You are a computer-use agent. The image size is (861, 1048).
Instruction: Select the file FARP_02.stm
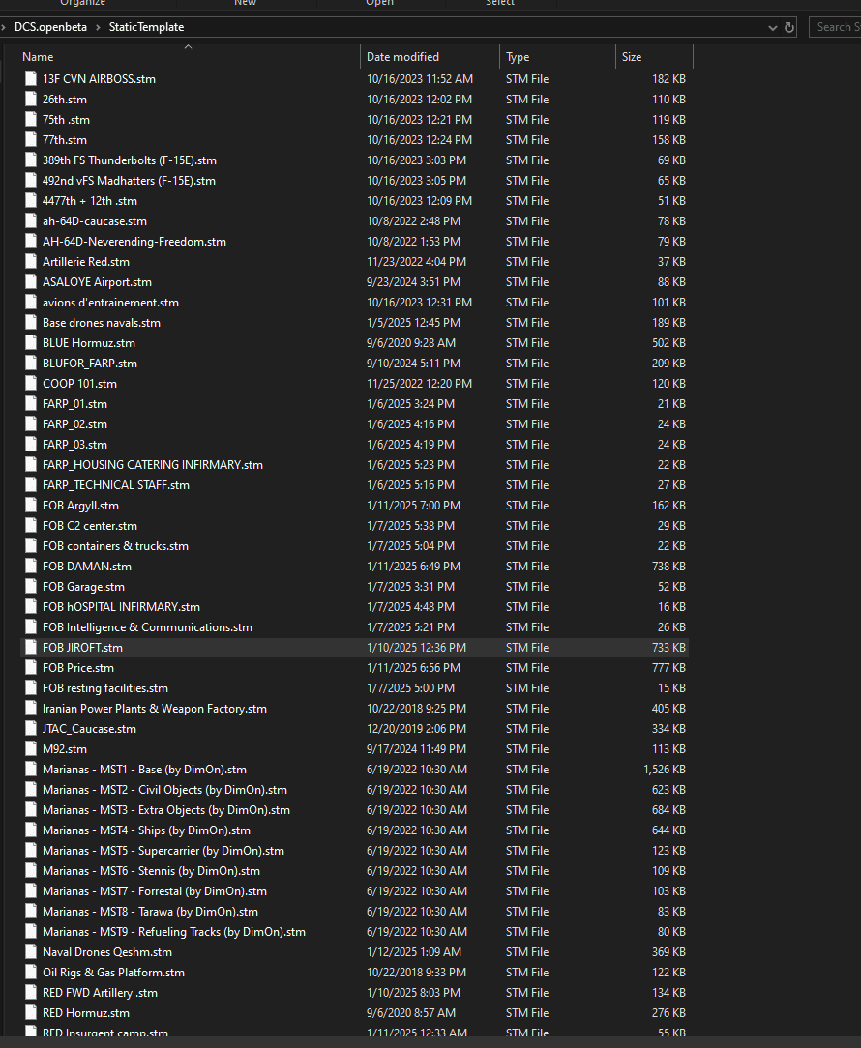[x=74, y=423]
